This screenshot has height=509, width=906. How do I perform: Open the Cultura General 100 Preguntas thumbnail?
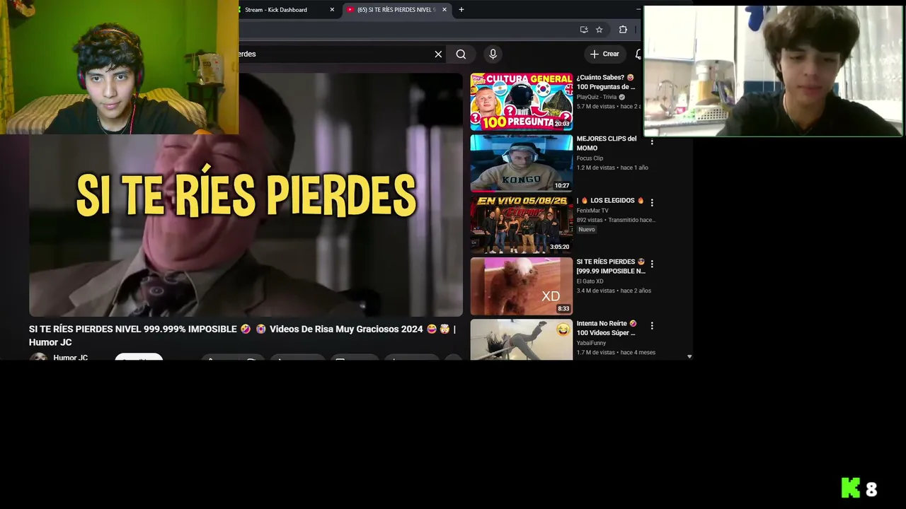coord(522,101)
